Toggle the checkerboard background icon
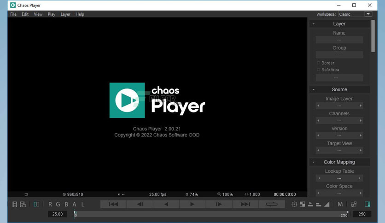This screenshot has width=385, height=223. click(x=303, y=204)
